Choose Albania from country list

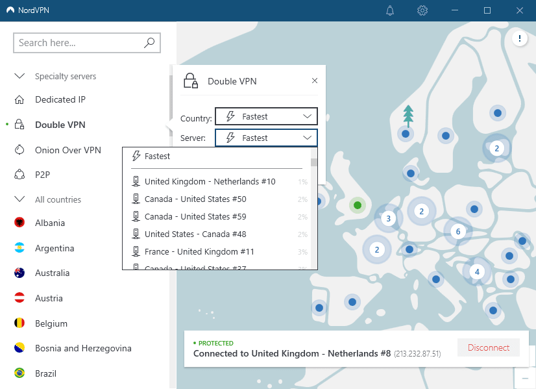pyautogui.click(x=50, y=223)
